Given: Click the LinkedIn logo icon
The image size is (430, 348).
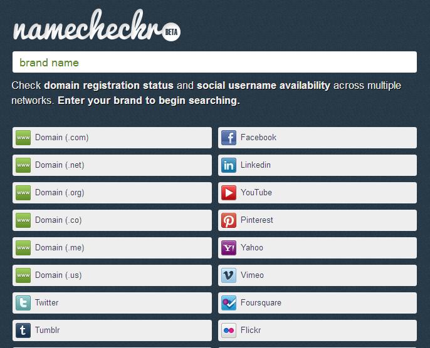Looking at the screenshot, I should coord(229,165).
